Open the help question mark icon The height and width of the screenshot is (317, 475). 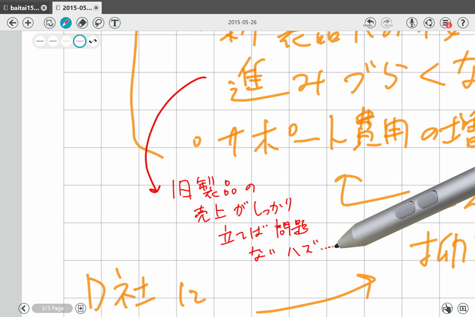(x=463, y=23)
